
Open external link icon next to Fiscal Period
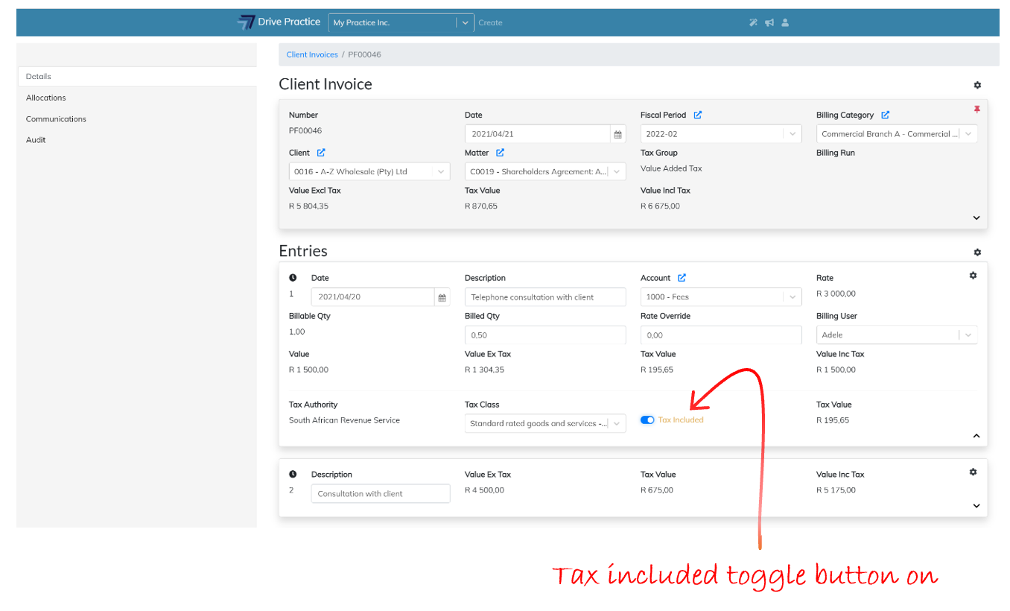pyautogui.click(x=698, y=115)
